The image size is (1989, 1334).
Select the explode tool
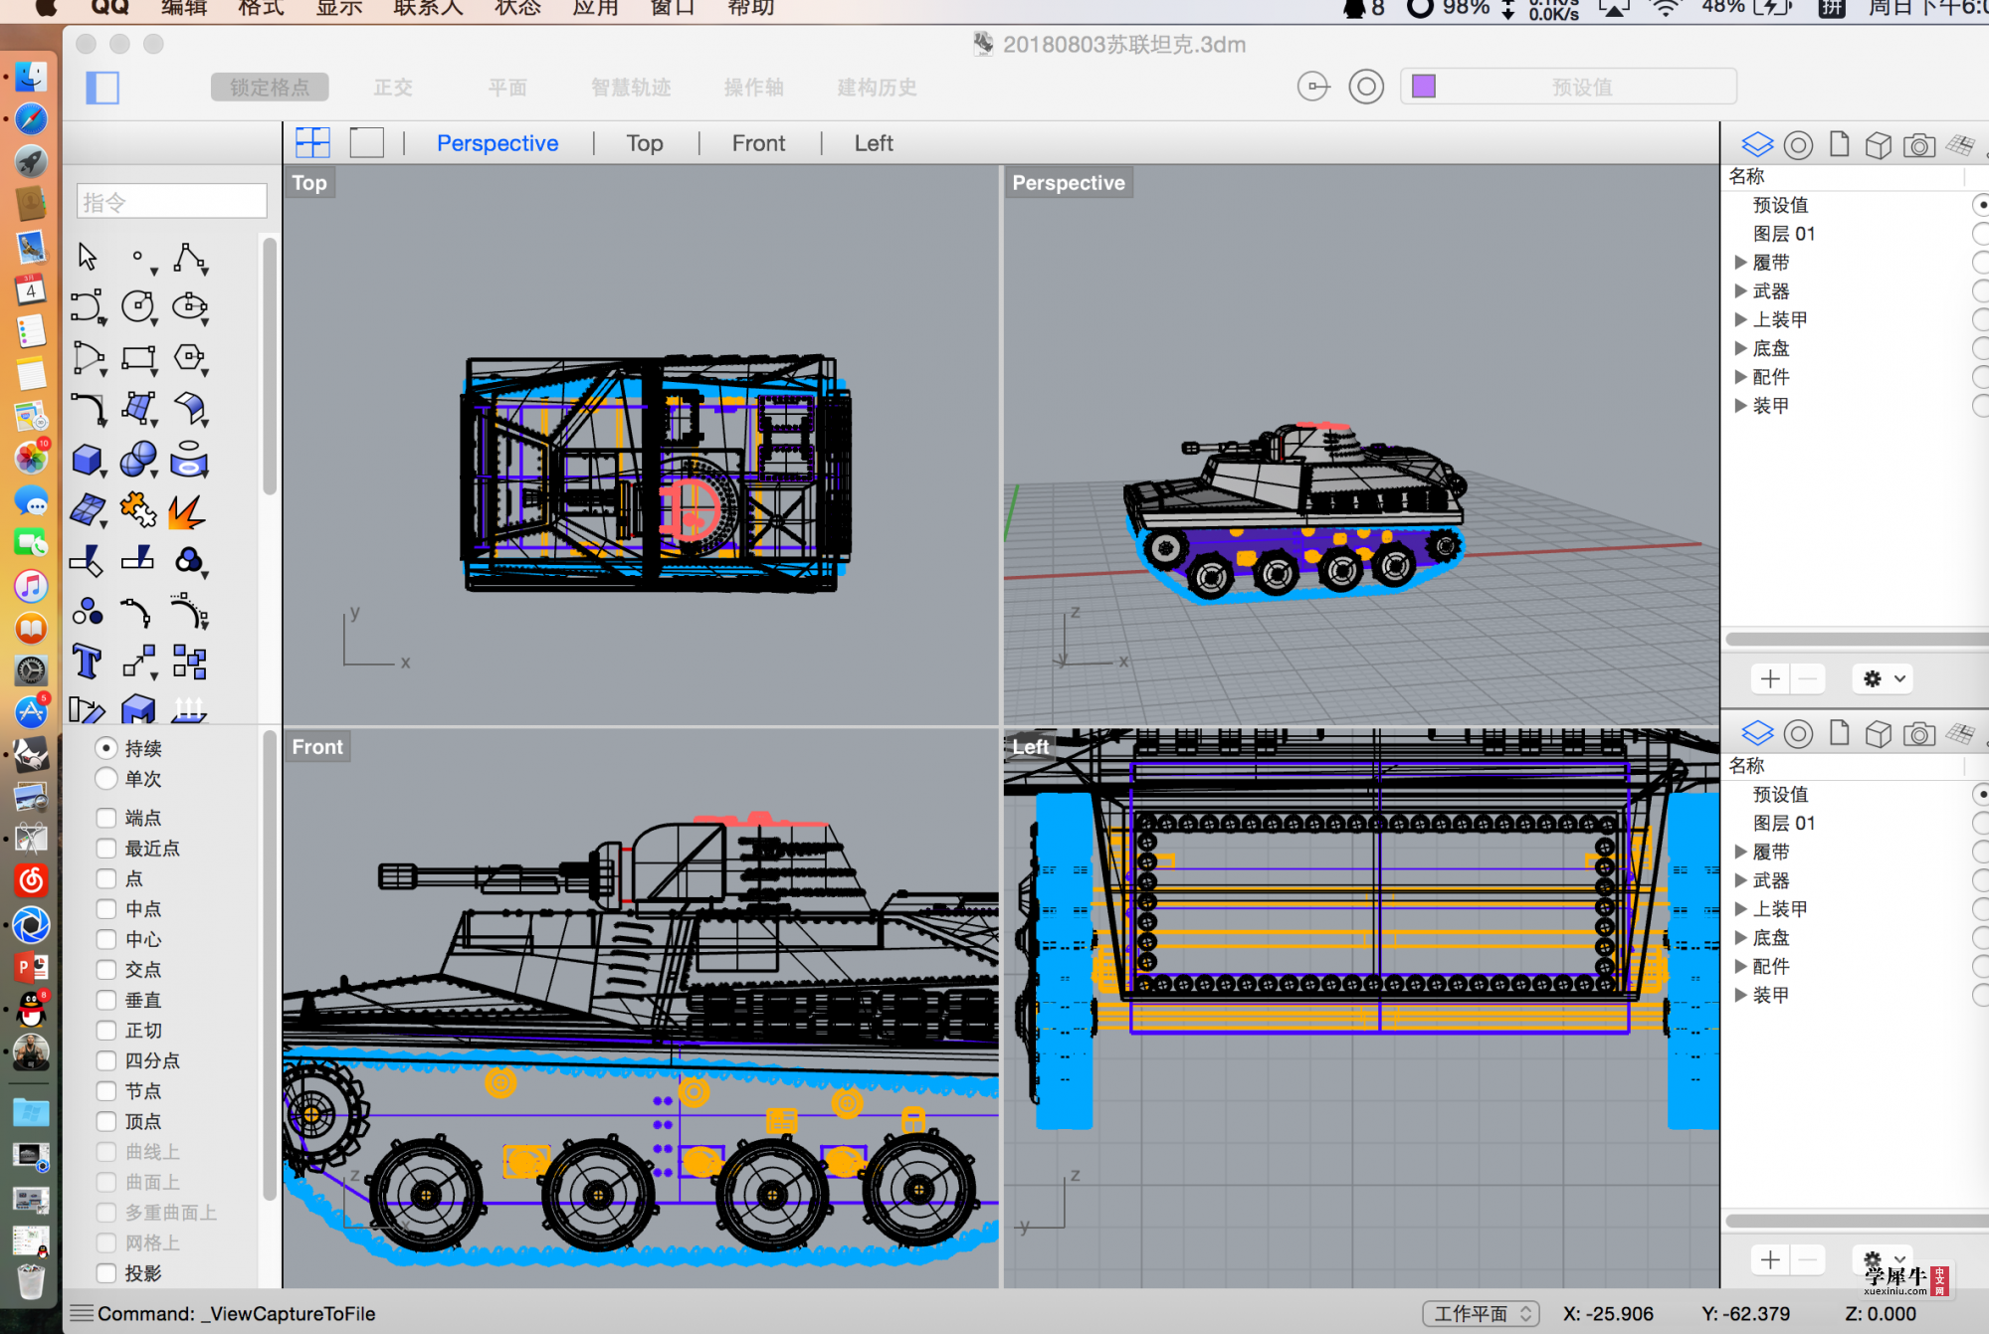coord(187,510)
